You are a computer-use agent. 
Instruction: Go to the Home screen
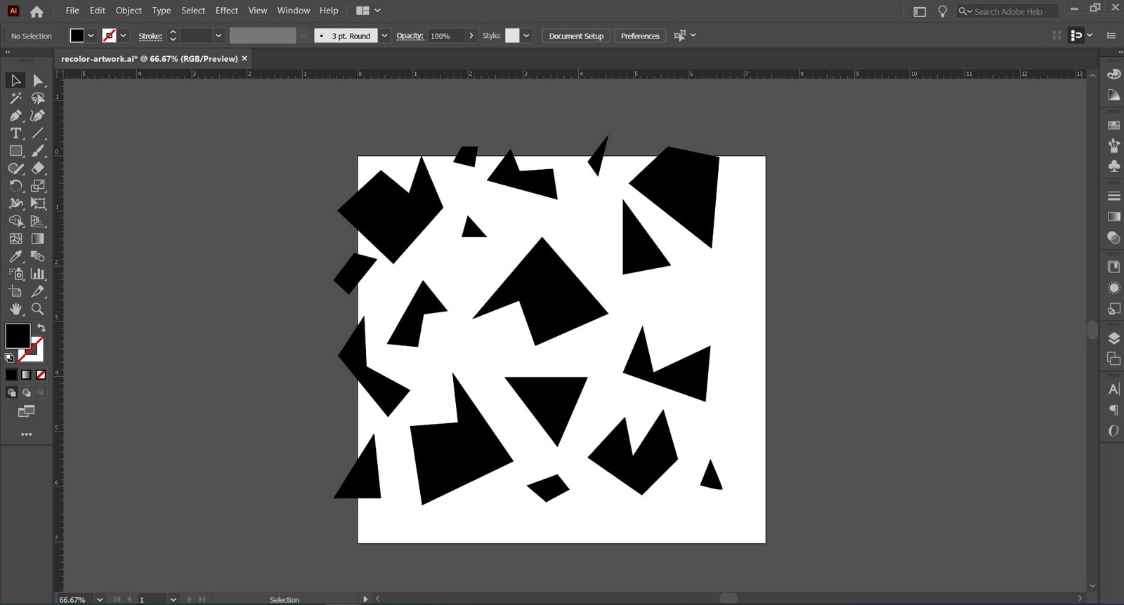37,11
